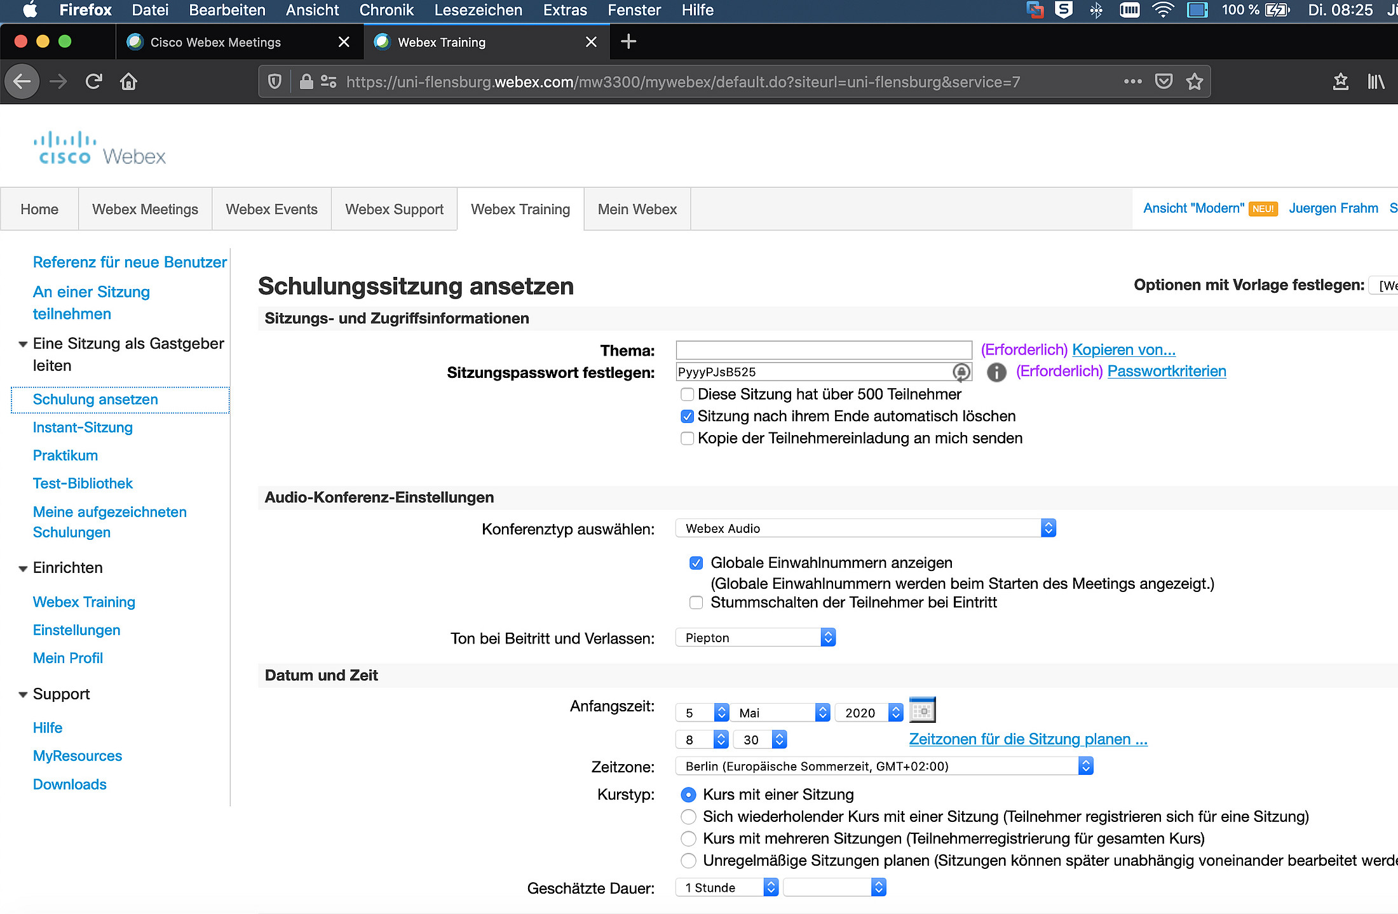Bookmark this page with star icon
Image resolution: width=1398 pixels, height=914 pixels.
pos(1194,81)
